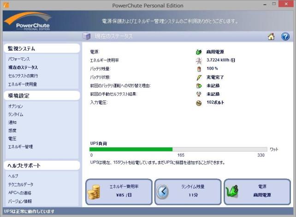
Task: Click the 102ボルト input voltage value
Action: 215,102
